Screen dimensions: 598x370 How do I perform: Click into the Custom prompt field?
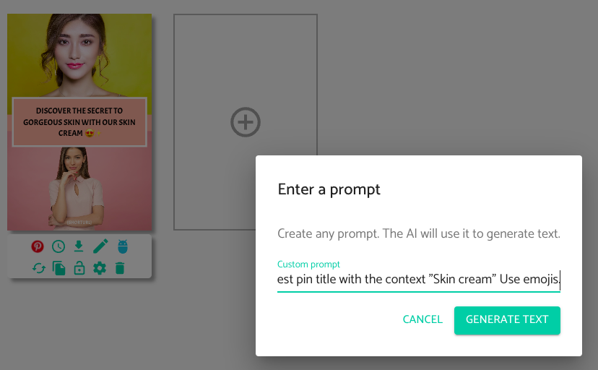419,279
